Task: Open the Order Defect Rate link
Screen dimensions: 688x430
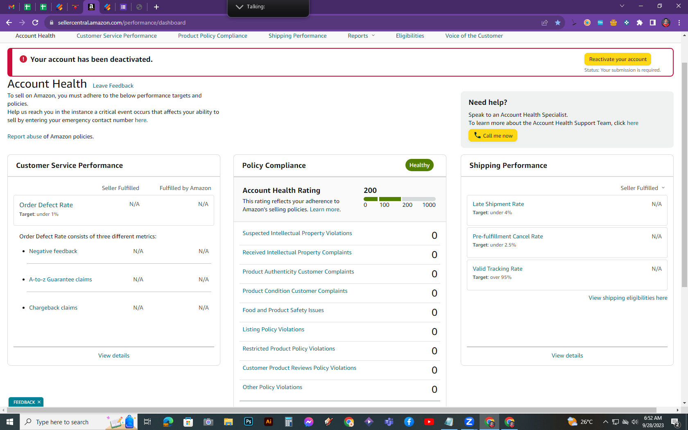Action: [46, 205]
